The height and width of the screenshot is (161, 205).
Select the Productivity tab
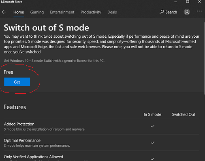(x=91, y=12)
